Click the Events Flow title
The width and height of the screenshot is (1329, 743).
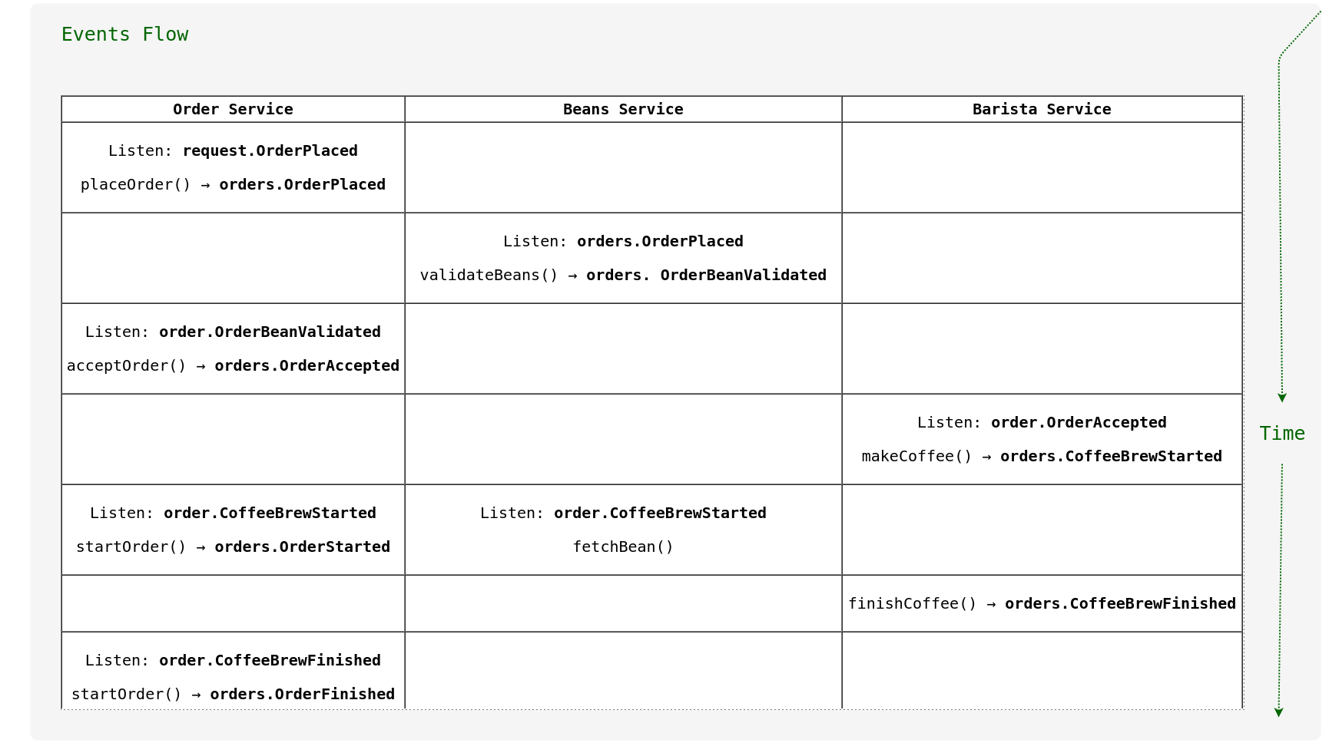tap(124, 35)
